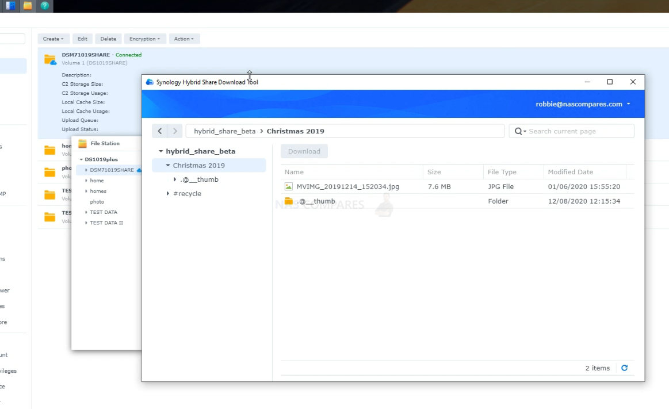Click the Folder type cell
This screenshot has height=409, width=669.
pyautogui.click(x=498, y=201)
